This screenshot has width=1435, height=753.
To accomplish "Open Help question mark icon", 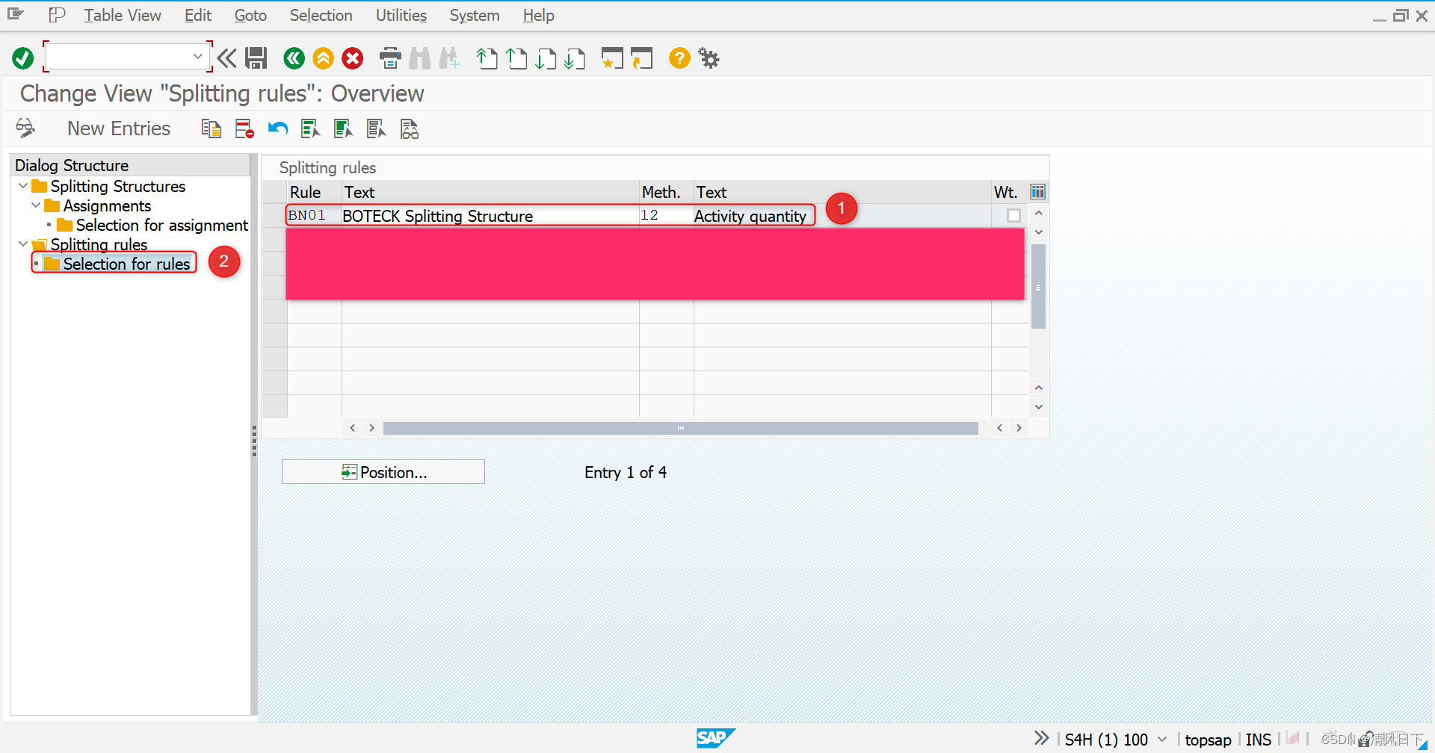I will 679,58.
